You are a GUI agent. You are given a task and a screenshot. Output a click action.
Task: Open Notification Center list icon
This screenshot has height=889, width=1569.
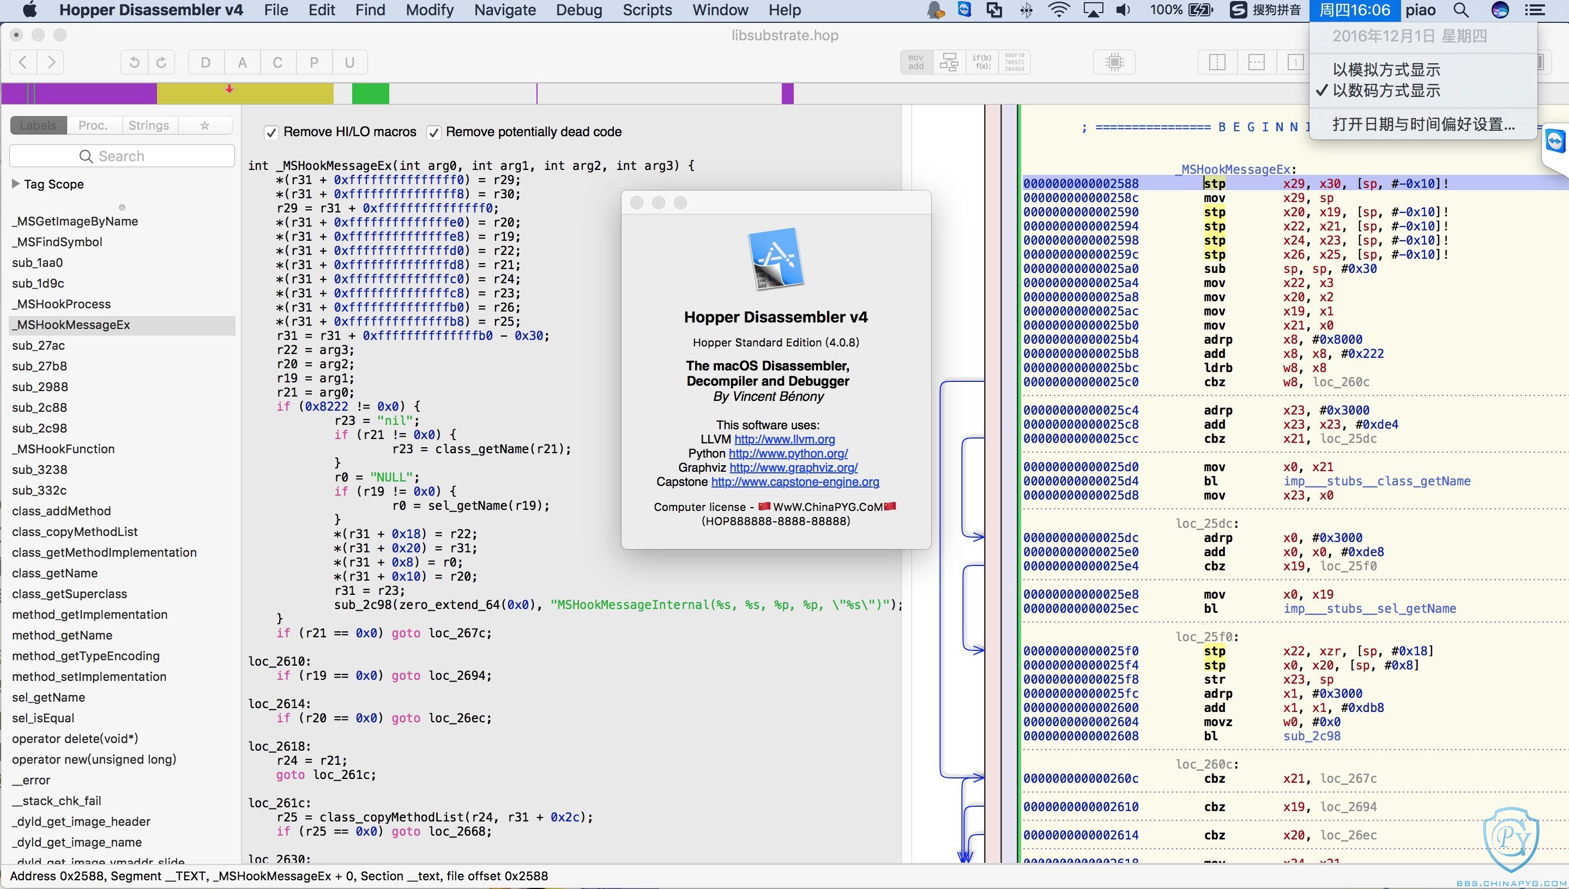click(x=1534, y=10)
